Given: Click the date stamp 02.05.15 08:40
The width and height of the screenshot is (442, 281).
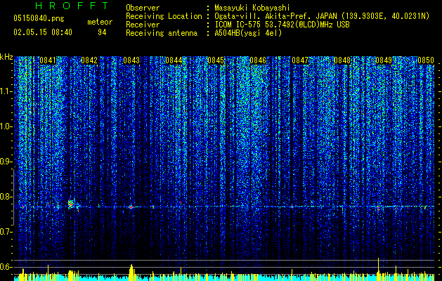Looking at the screenshot, I should 43,32.
